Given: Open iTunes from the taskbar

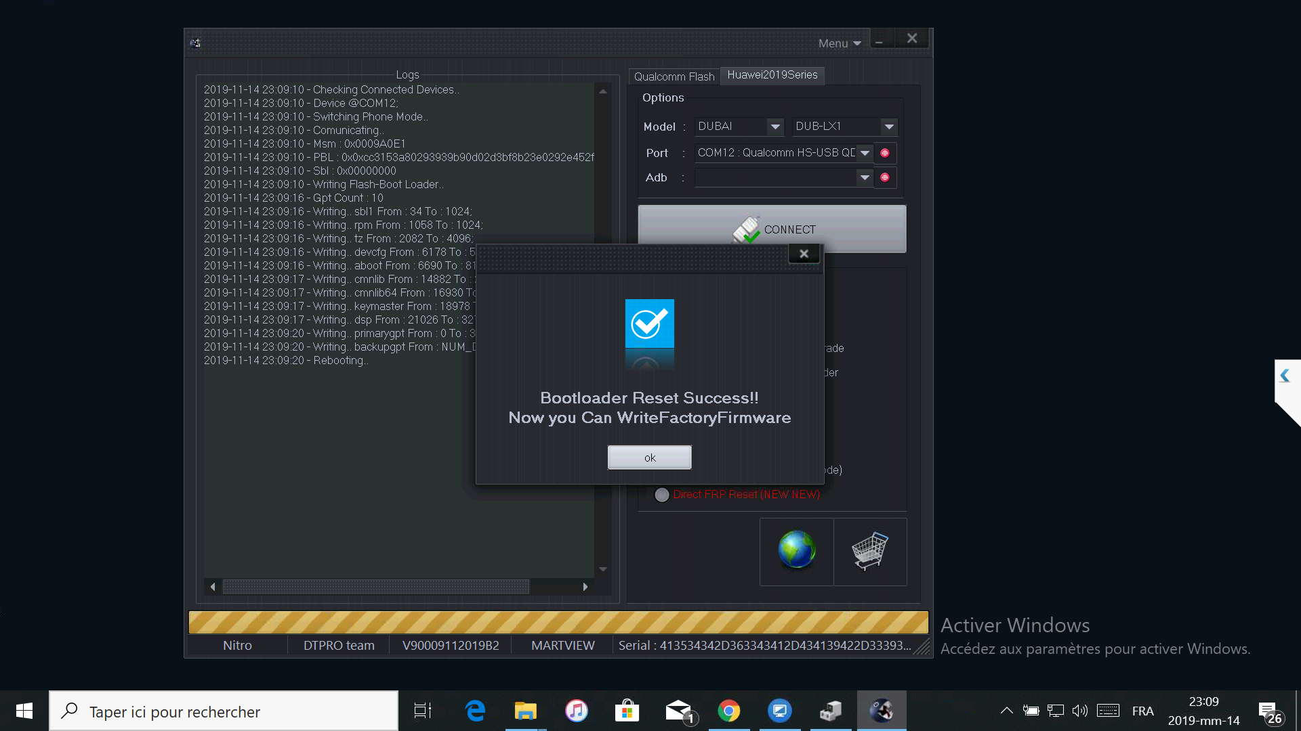Looking at the screenshot, I should [x=576, y=711].
